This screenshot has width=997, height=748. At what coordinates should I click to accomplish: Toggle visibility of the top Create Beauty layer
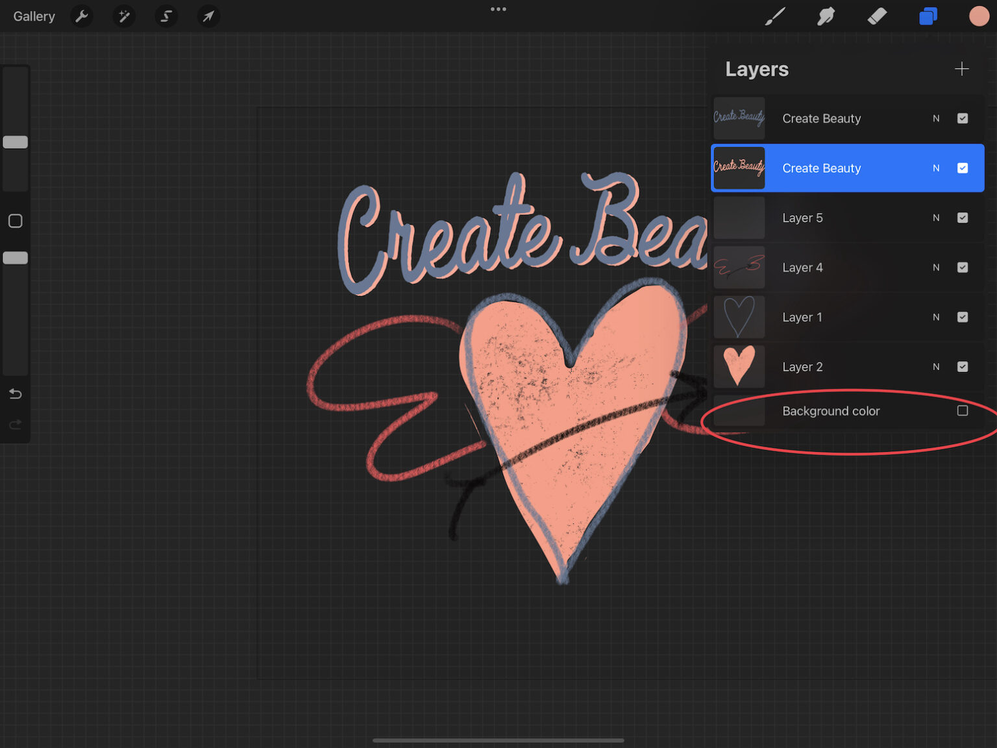[963, 118]
